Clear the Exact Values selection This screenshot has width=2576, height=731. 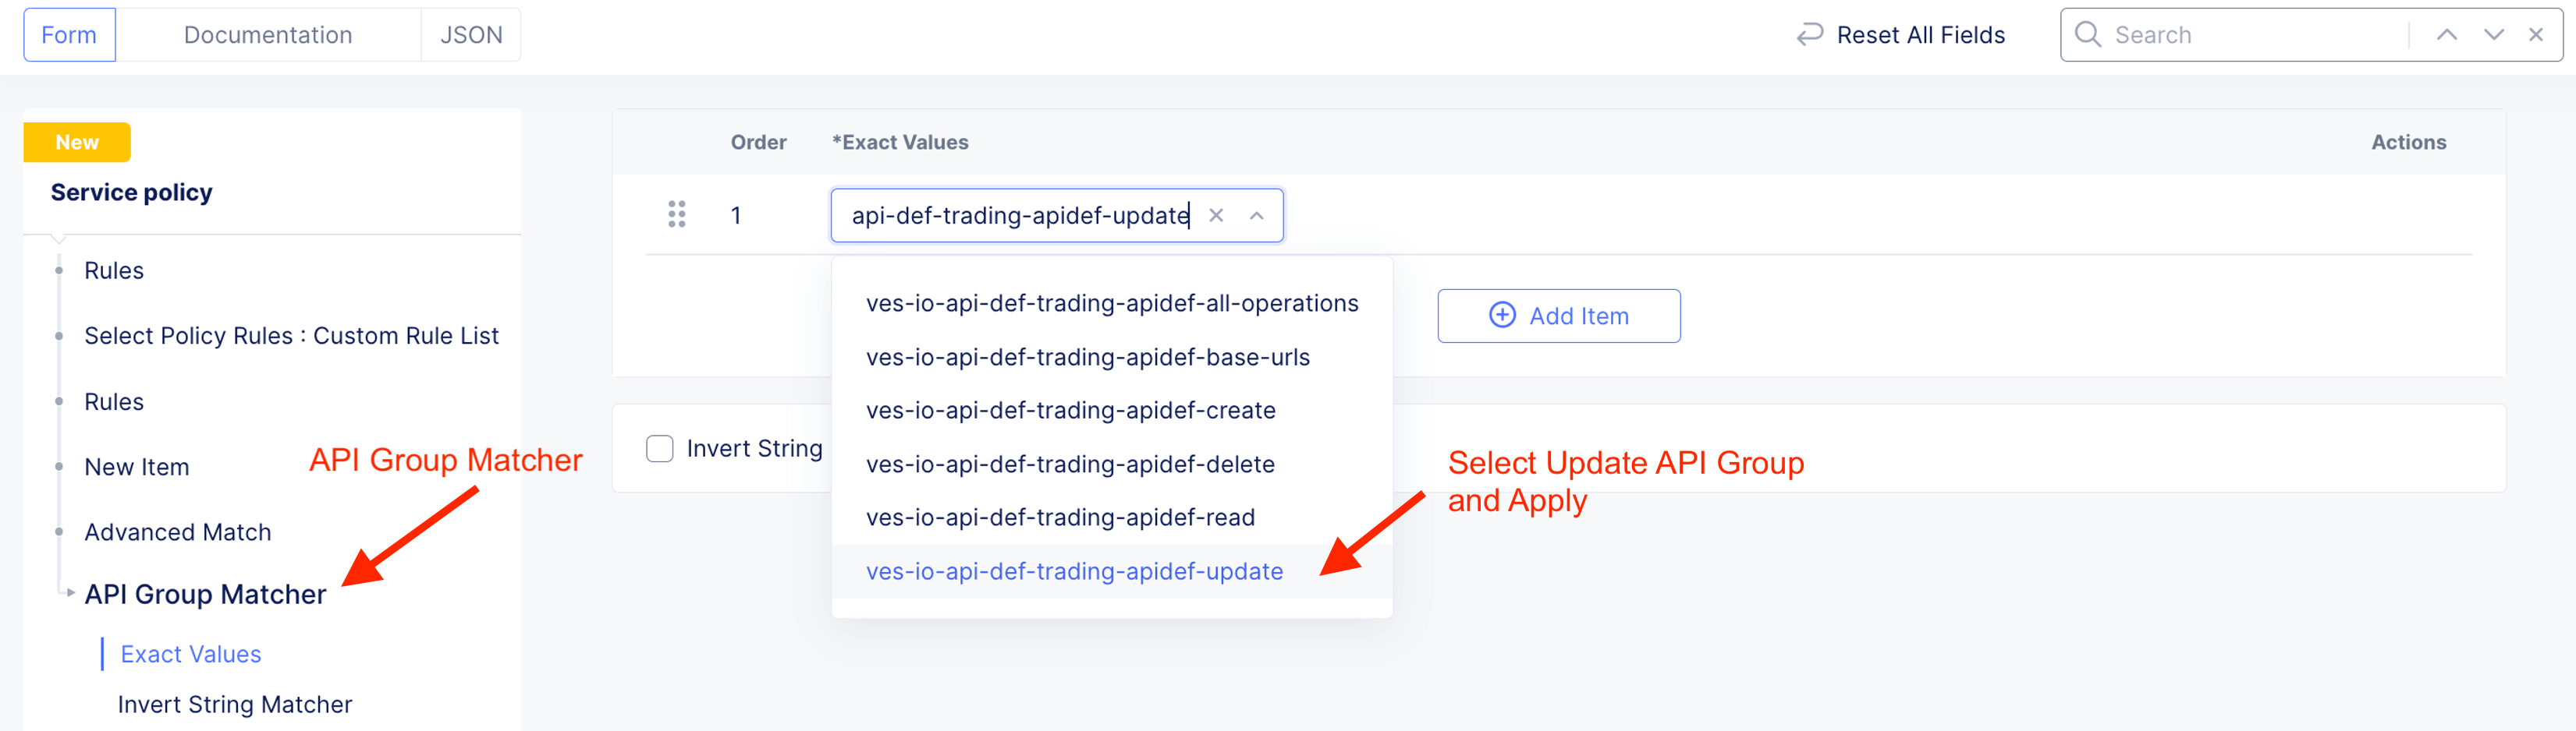pyautogui.click(x=1216, y=216)
